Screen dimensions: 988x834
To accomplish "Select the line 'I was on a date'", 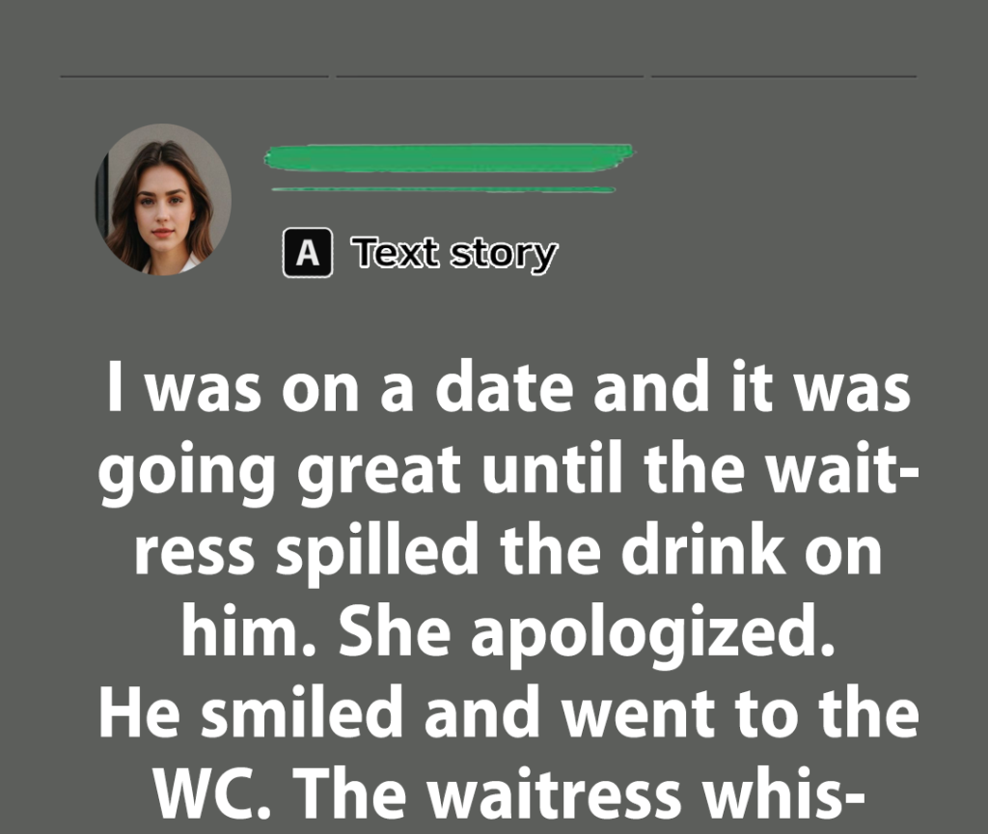I will pos(341,386).
